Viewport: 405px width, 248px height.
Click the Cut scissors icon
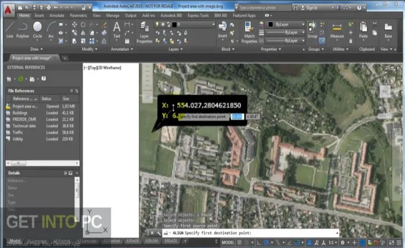coord(374,25)
